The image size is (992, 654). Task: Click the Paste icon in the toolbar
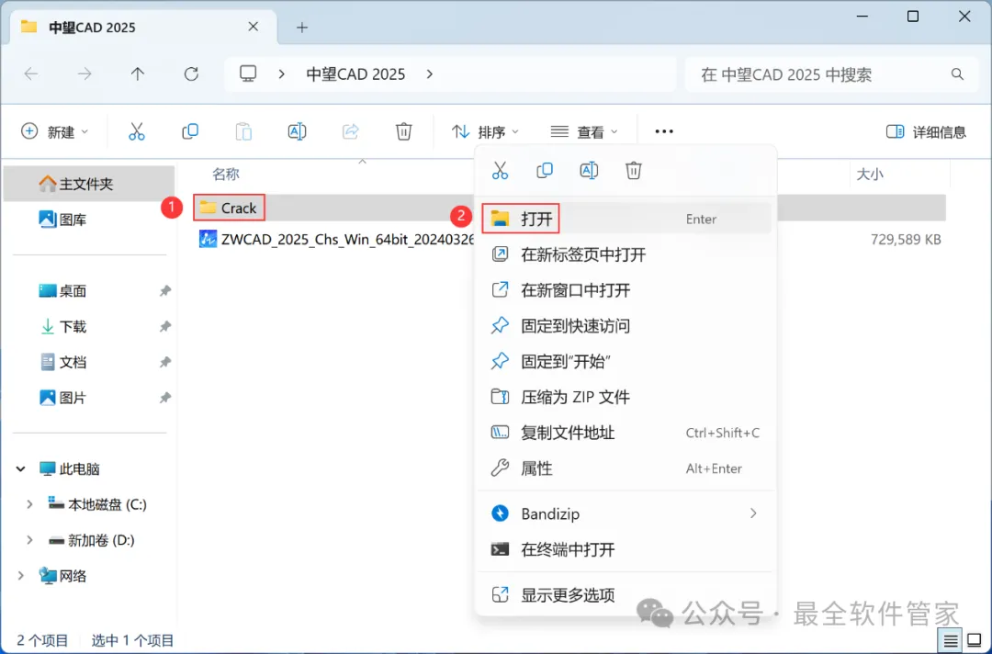point(243,131)
